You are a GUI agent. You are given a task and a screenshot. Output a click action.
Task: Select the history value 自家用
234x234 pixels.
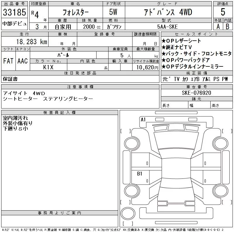click(x=63, y=27)
